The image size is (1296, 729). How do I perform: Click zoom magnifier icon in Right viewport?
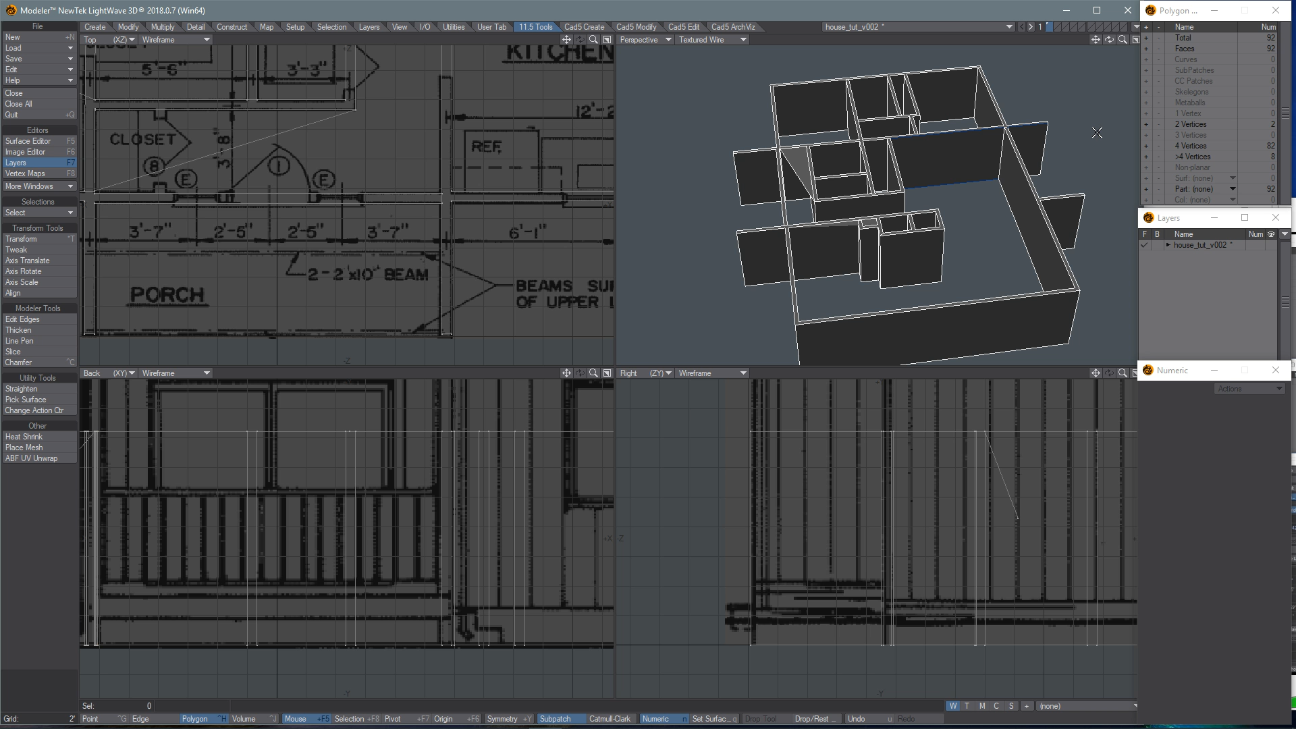click(1123, 373)
